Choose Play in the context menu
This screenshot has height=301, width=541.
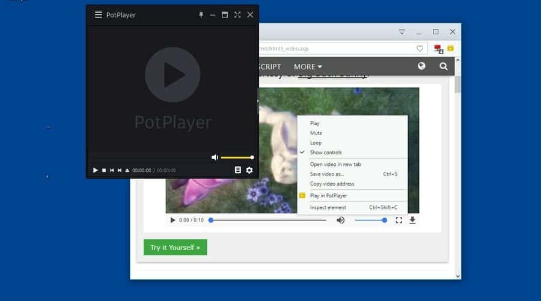pyautogui.click(x=352, y=123)
